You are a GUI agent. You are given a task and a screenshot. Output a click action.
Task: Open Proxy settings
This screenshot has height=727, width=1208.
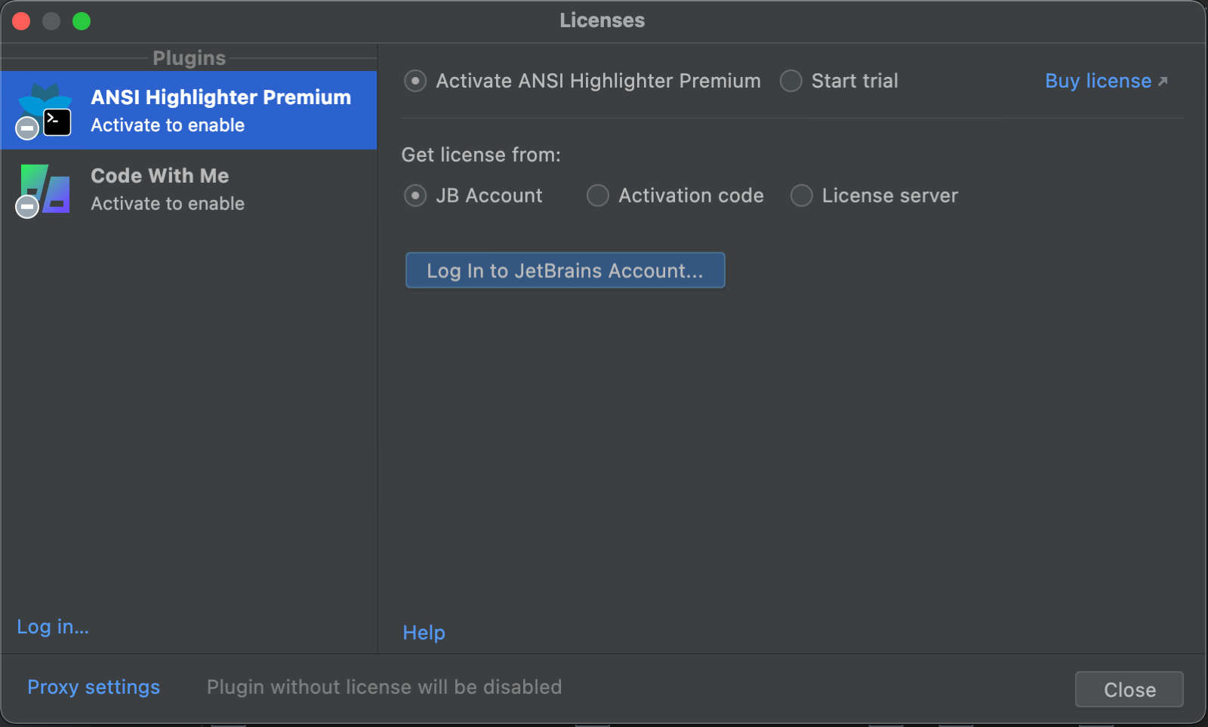click(94, 687)
